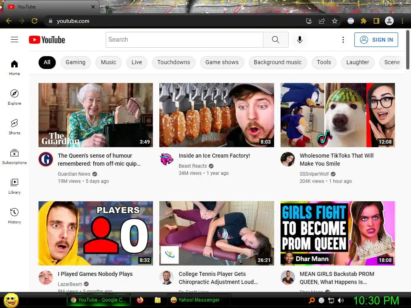Select the All filter chip
Viewport: 411px width, 308px height.
point(47,62)
